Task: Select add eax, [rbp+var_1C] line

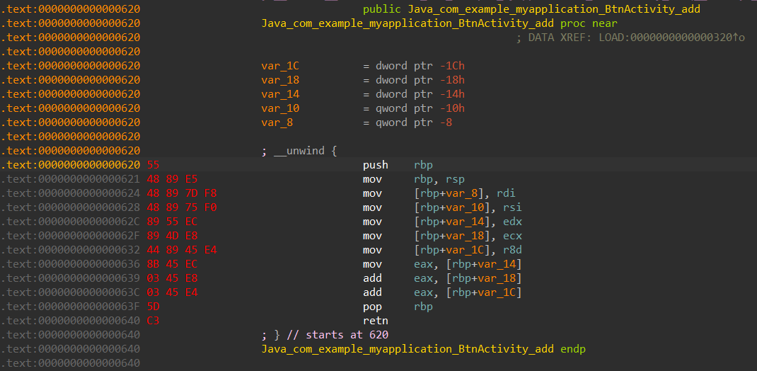Action: point(442,292)
